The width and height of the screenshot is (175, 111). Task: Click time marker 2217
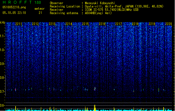[x=119, y=24]
